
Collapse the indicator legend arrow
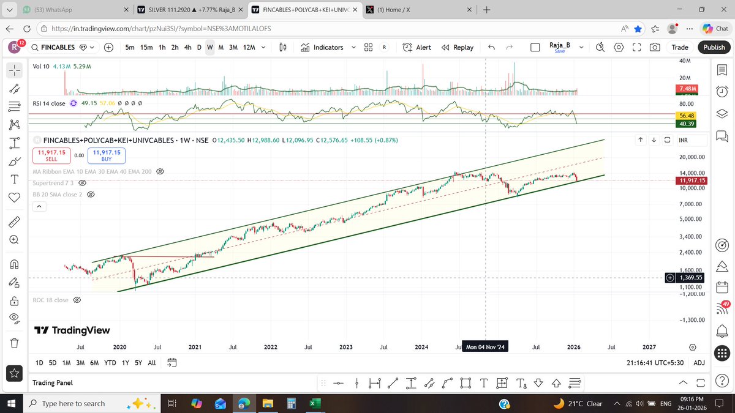39,206
